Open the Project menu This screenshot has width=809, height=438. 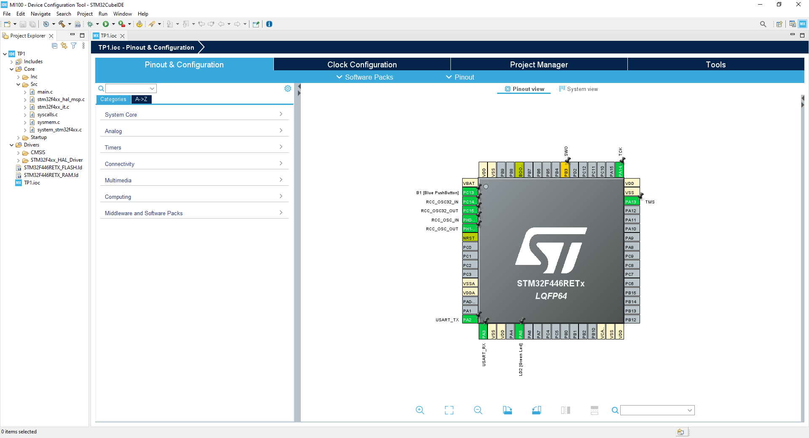click(x=85, y=14)
